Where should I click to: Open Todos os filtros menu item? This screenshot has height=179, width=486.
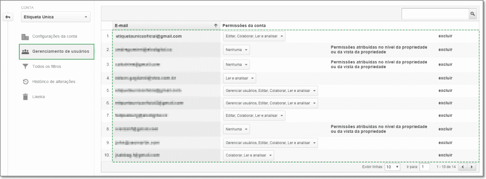click(x=47, y=66)
